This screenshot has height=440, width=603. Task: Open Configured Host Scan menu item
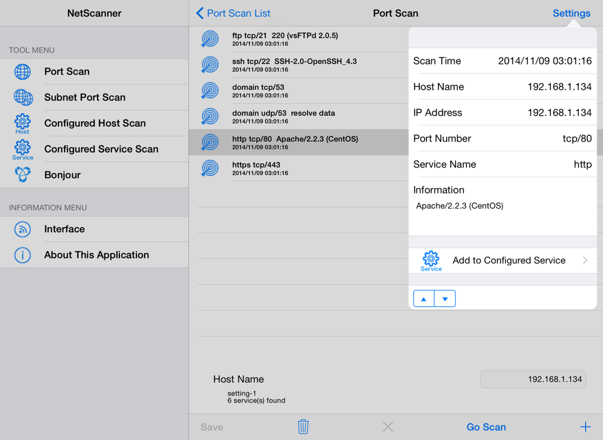pos(95,123)
